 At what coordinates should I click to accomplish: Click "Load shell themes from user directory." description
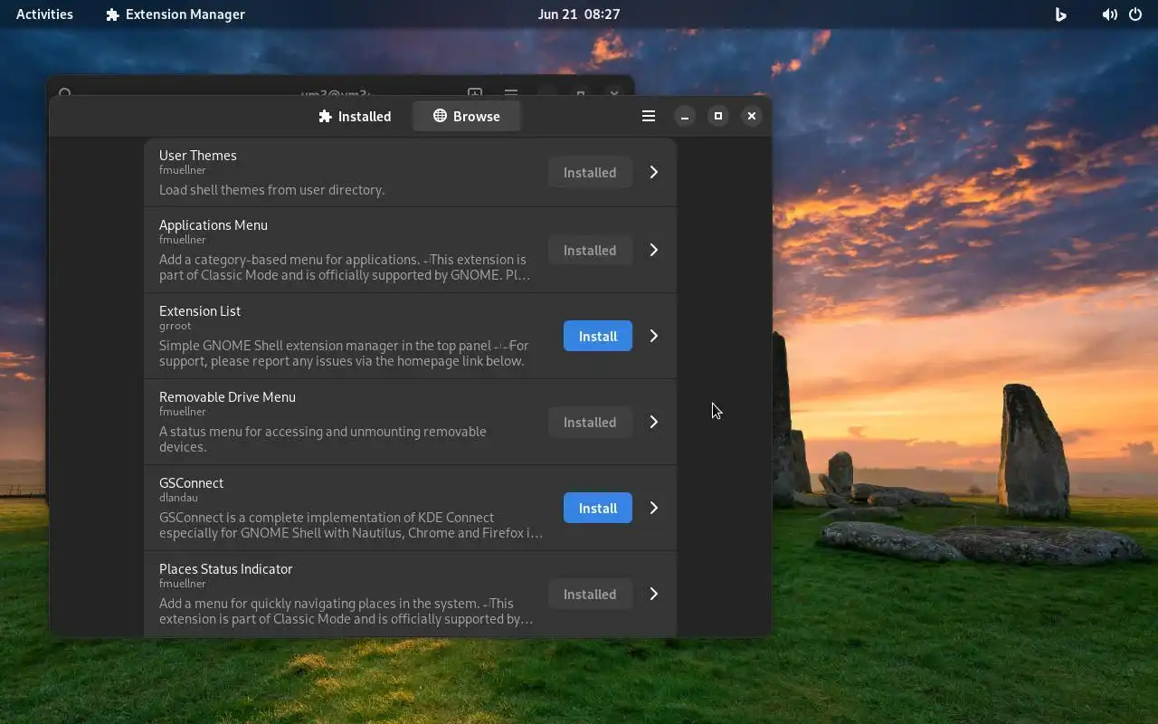[x=272, y=190]
